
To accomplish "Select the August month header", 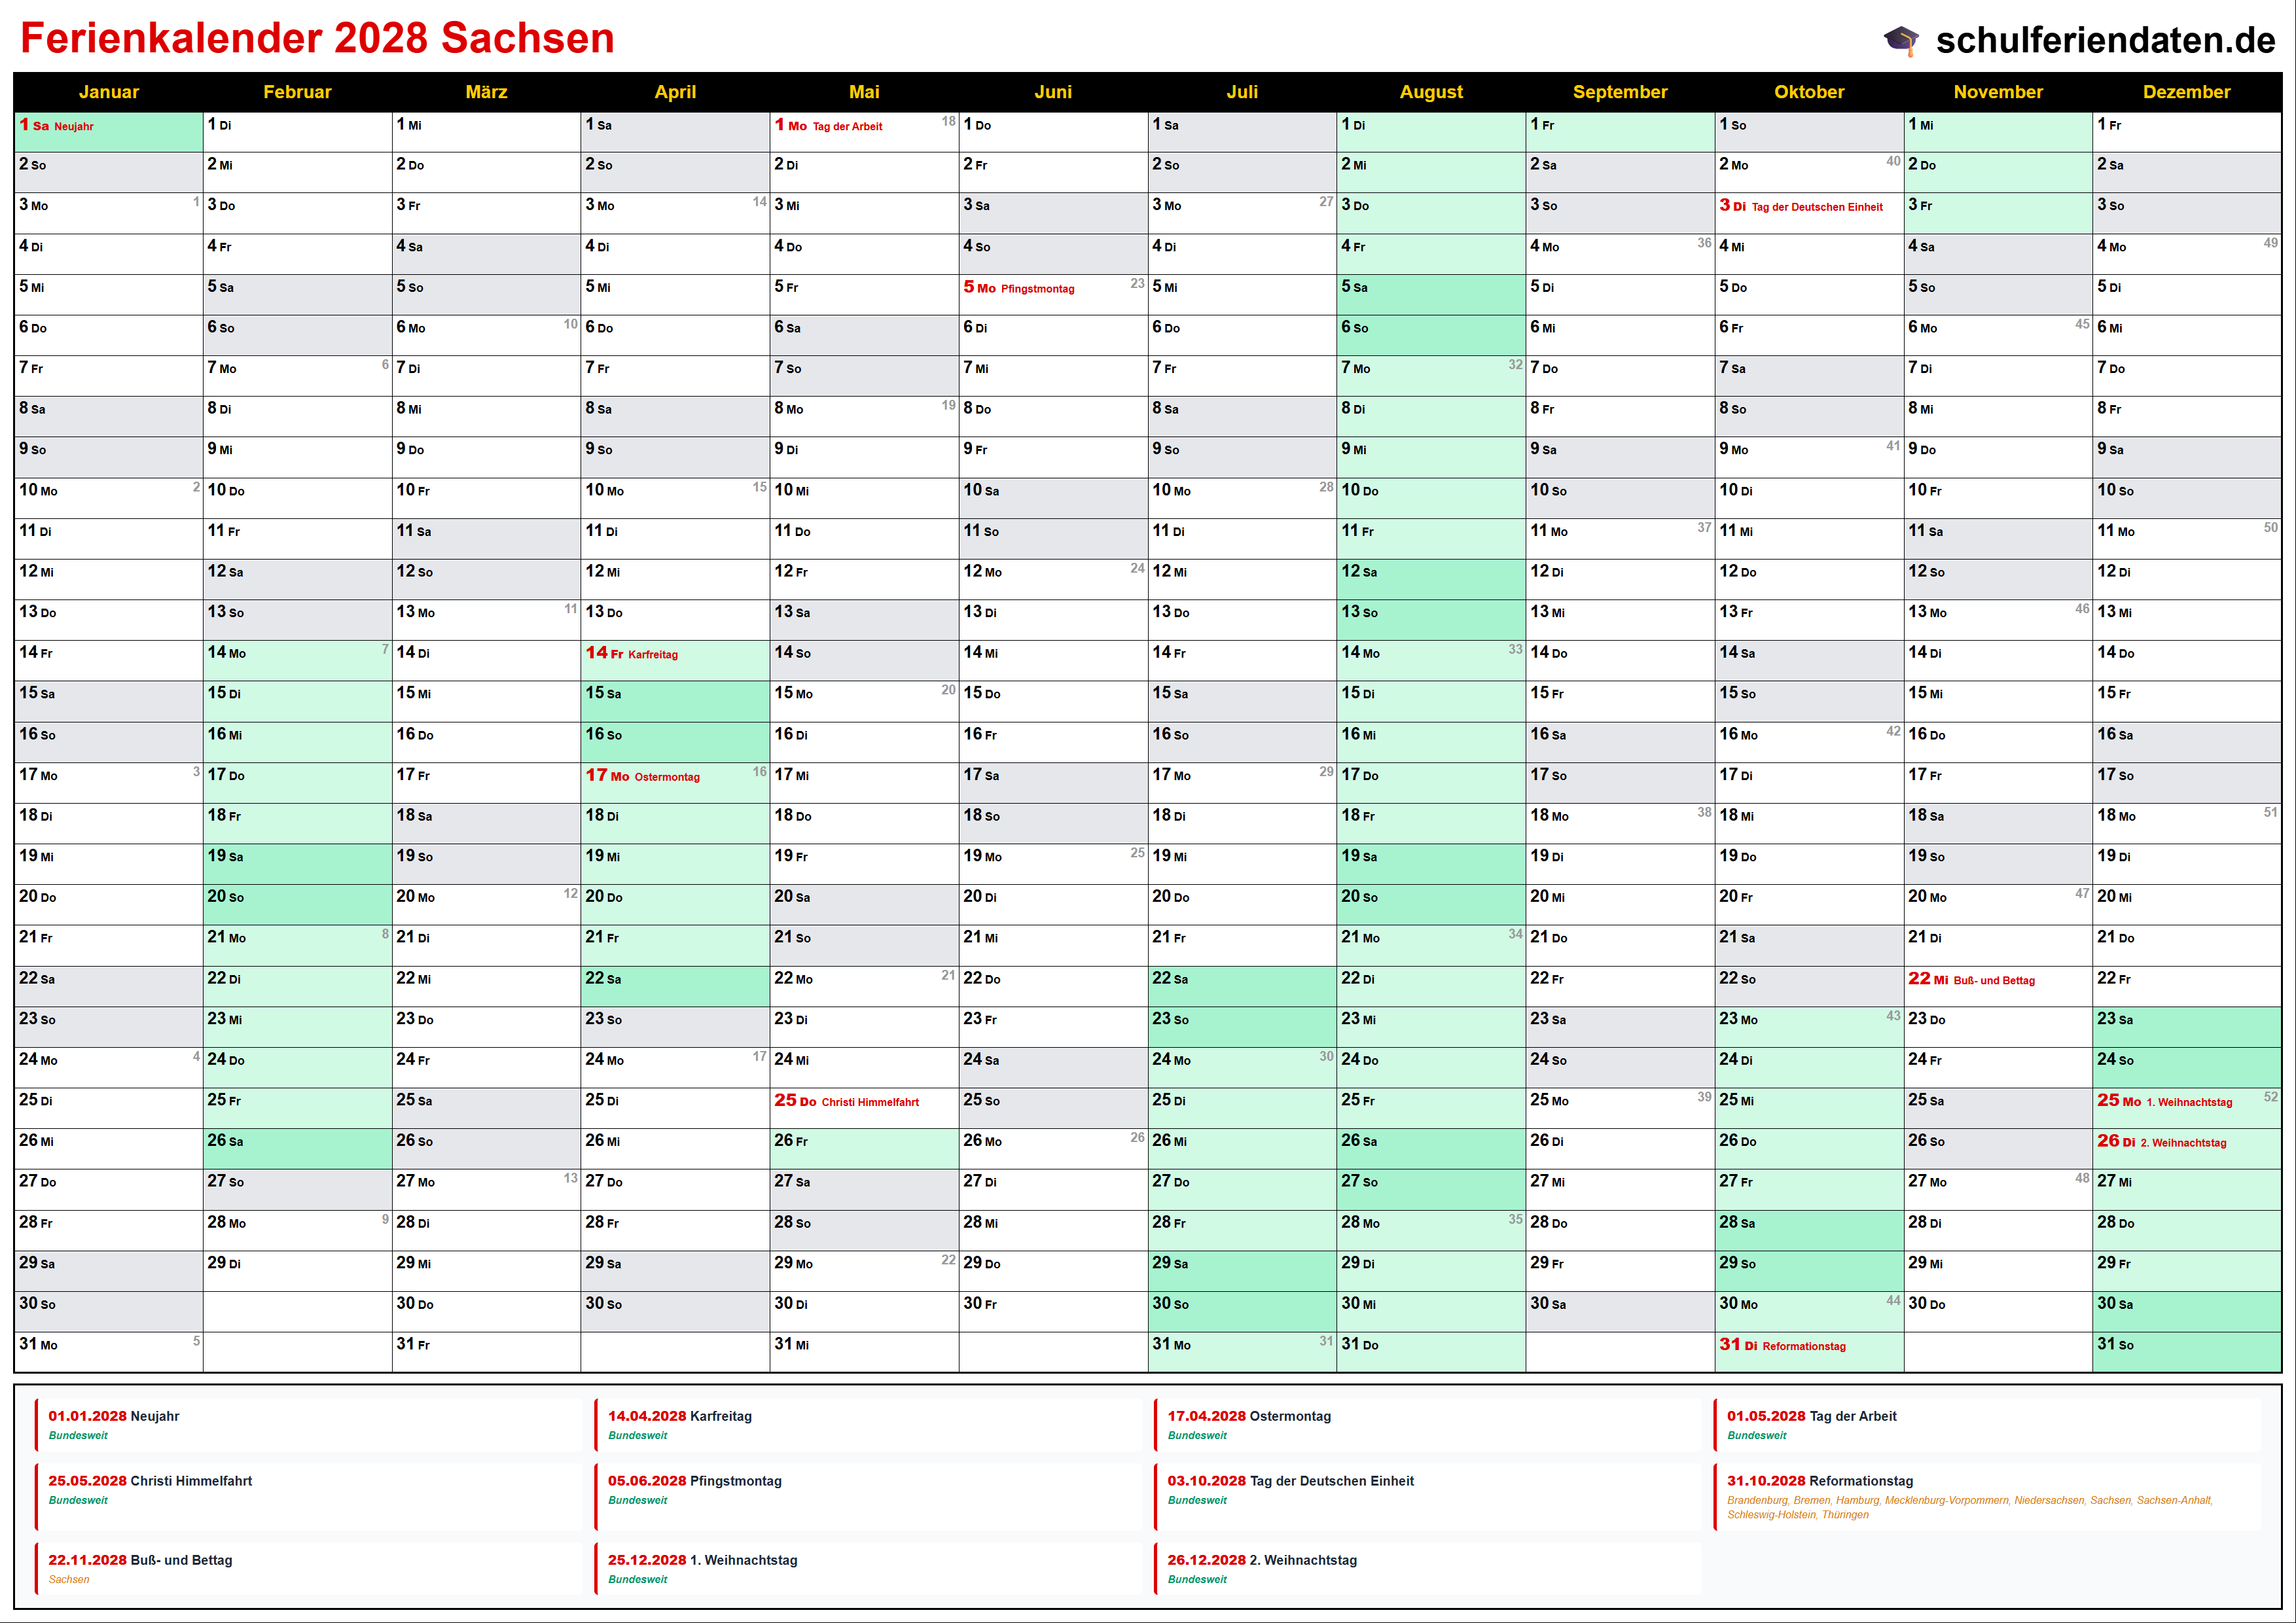I will (x=1430, y=92).
